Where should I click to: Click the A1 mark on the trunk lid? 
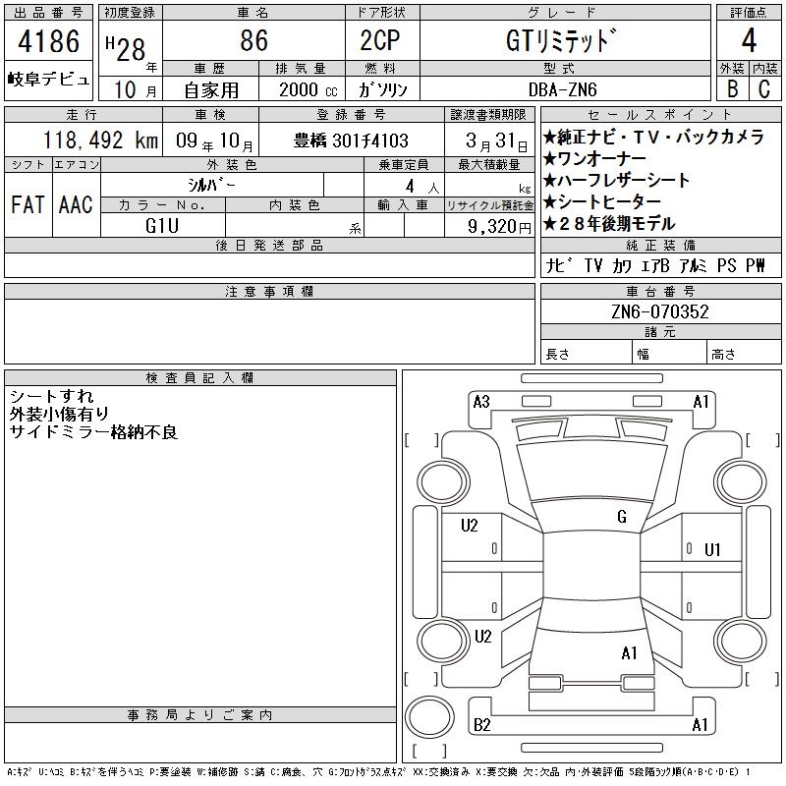629,653
